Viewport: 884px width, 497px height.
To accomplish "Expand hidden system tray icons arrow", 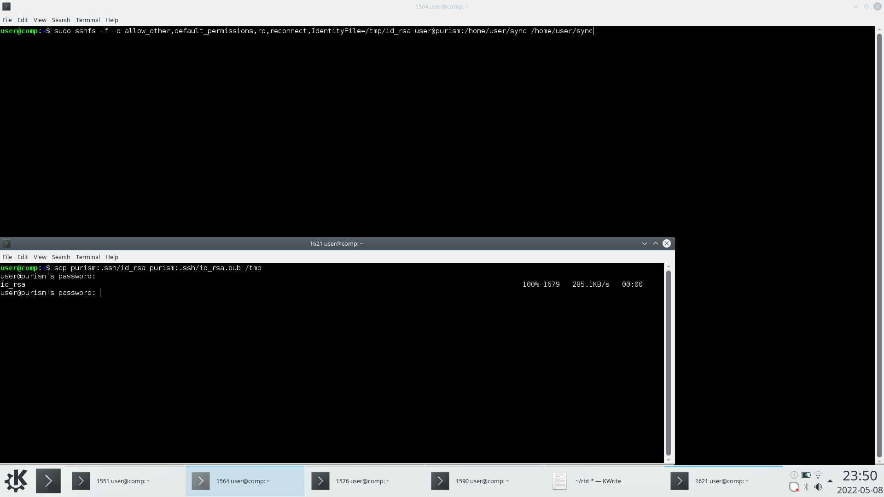I will tap(830, 481).
